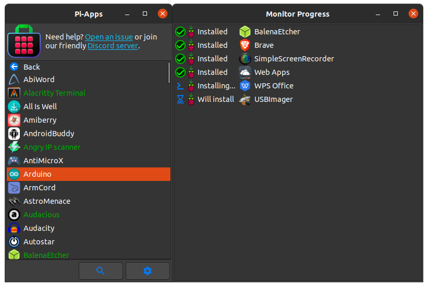Open the 'Open an issue' link
Screen dimensions: 428x287
pos(108,37)
